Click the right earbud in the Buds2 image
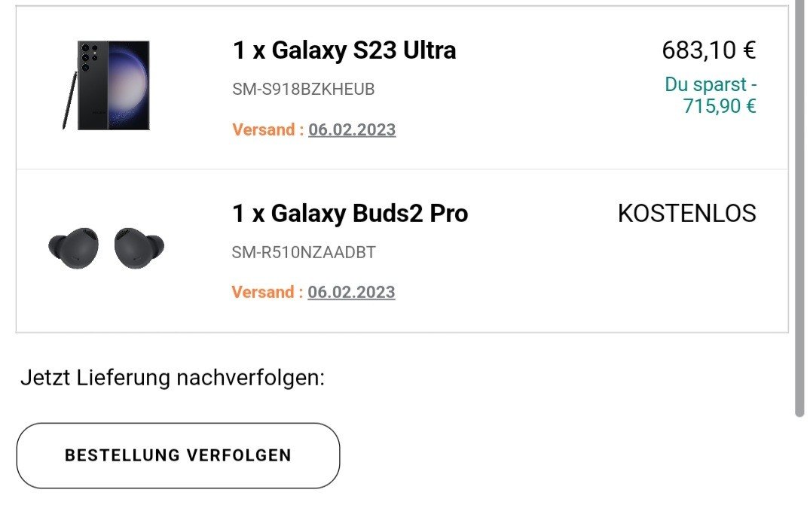Image resolution: width=810 pixels, height=514 pixels. click(x=138, y=245)
